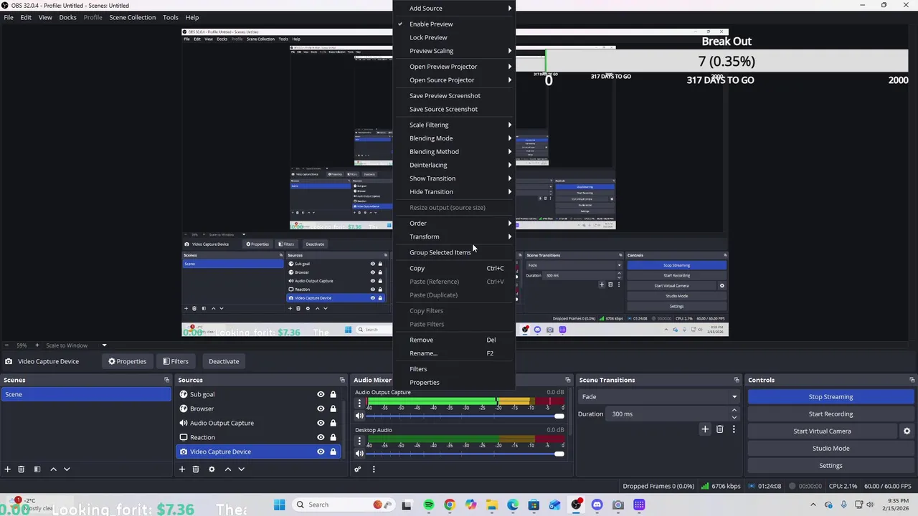Click Start Virtual Camera button
Screen dimensions: 918x516
click(x=822, y=431)
